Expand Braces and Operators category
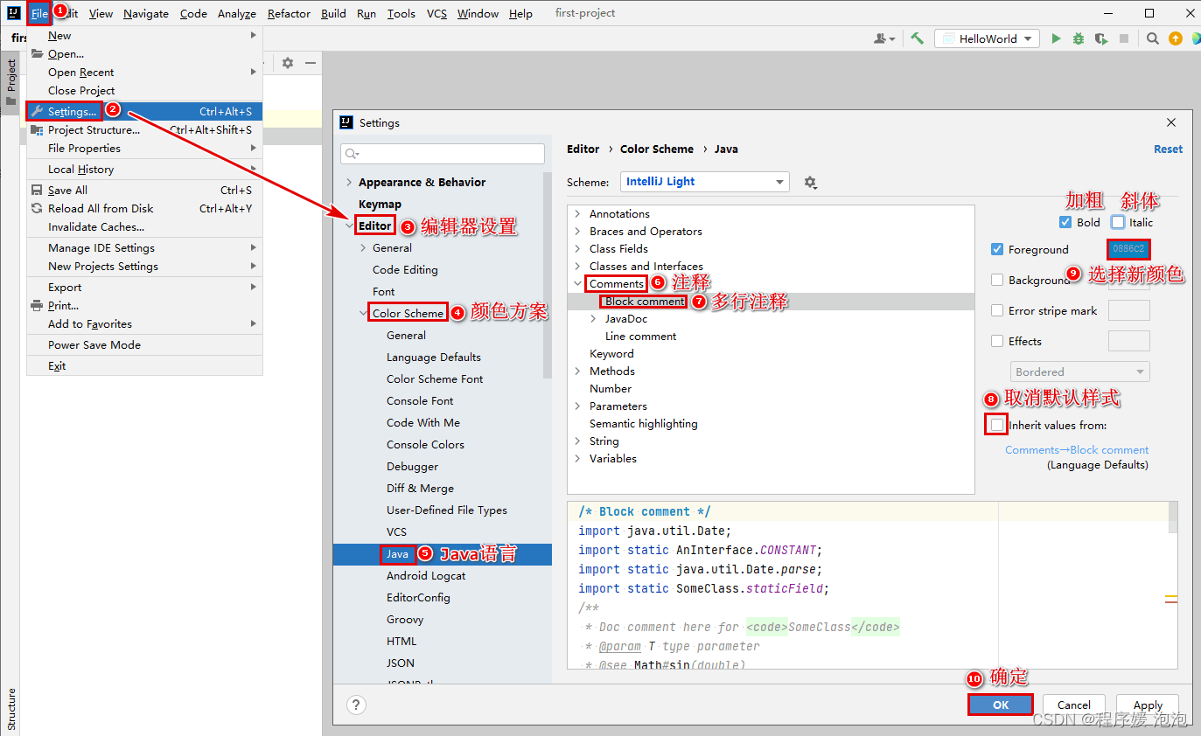 577,231
